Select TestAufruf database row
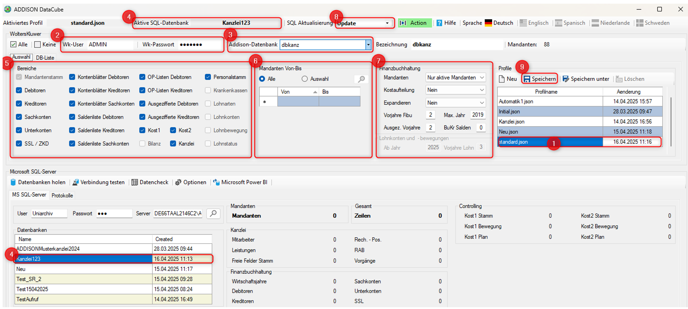The image size is (688, 309). point(114,299)
